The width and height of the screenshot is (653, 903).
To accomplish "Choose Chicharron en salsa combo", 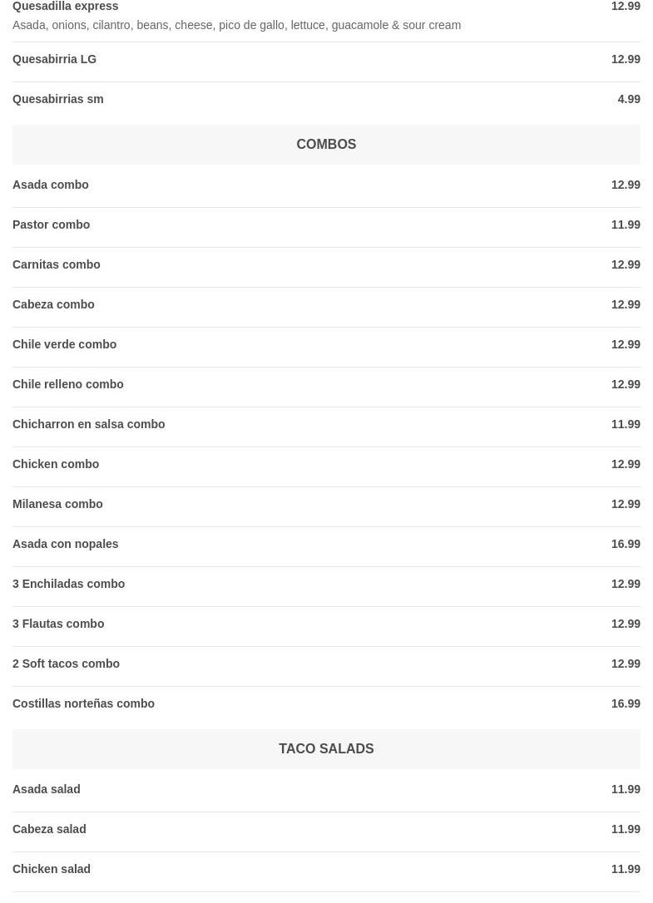I will pos(89,424).
